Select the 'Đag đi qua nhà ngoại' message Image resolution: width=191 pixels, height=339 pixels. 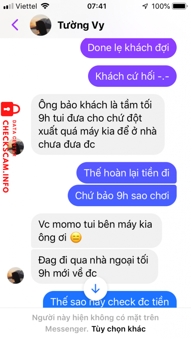coord(95,266)
